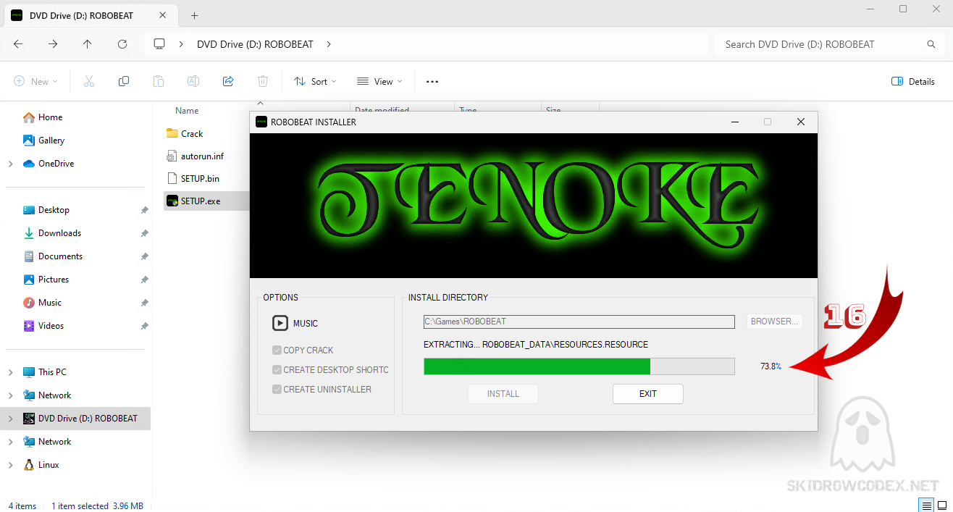
Task: Unpin Documents using its pin icon
Action: click(144, 256)
